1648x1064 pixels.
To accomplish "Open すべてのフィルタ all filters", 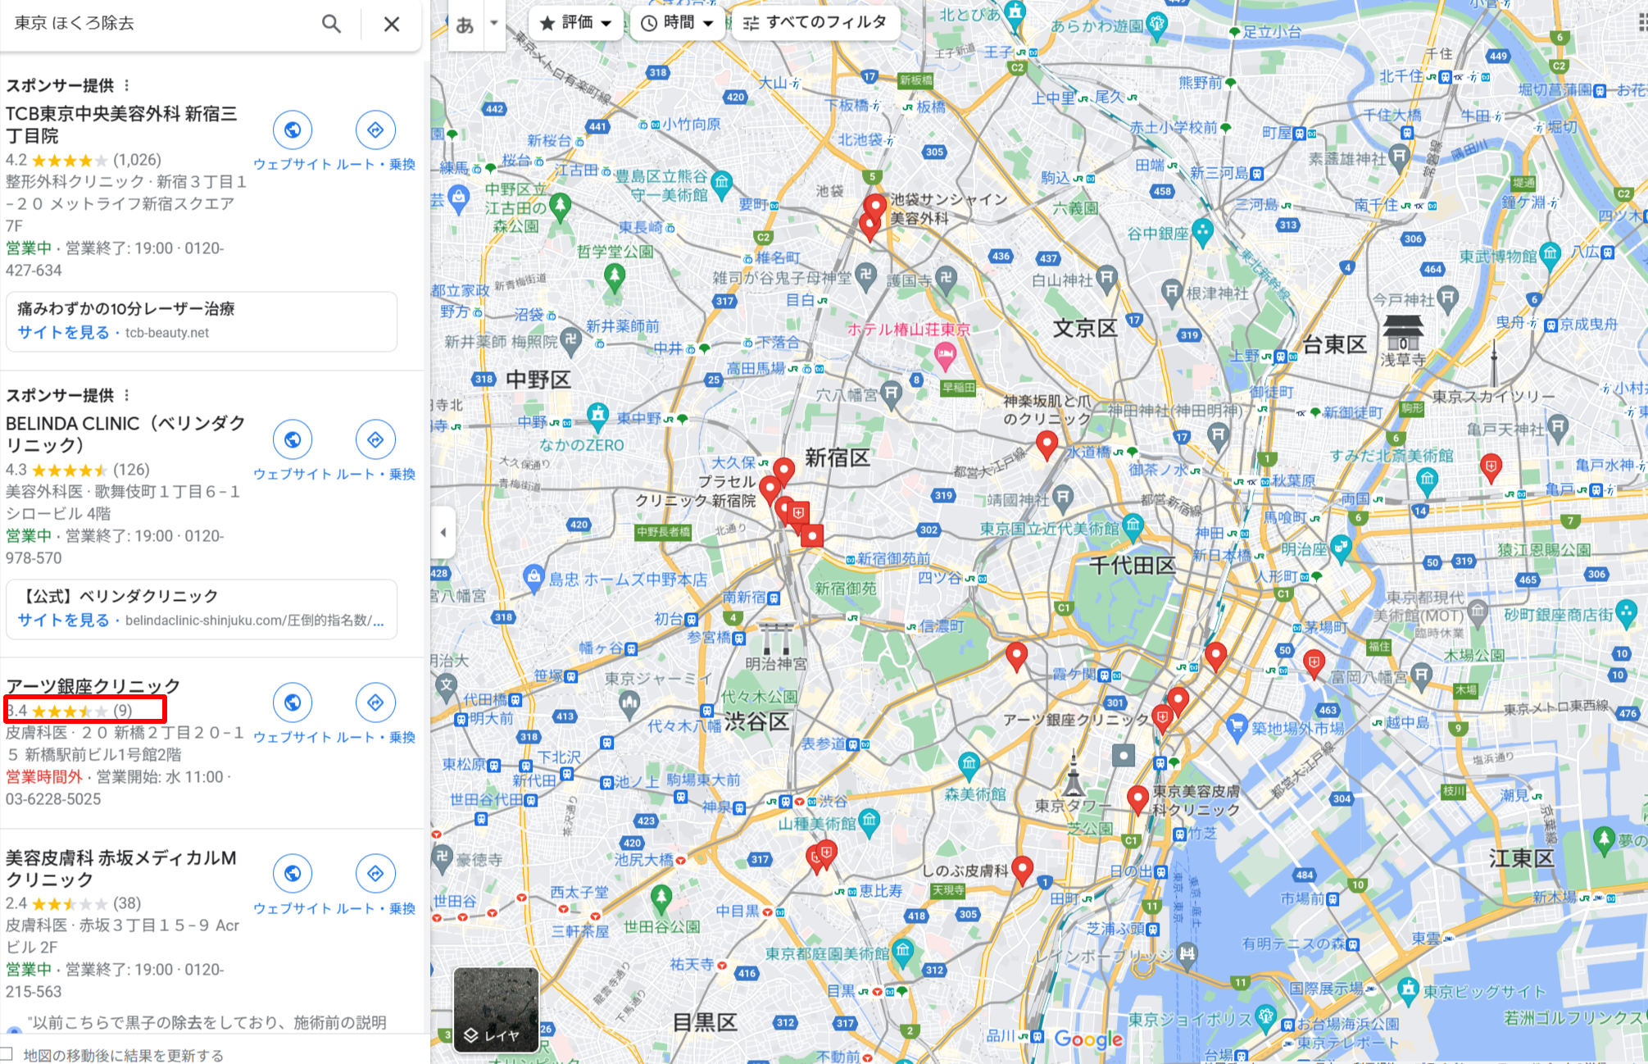I will (x=815, y=23).
